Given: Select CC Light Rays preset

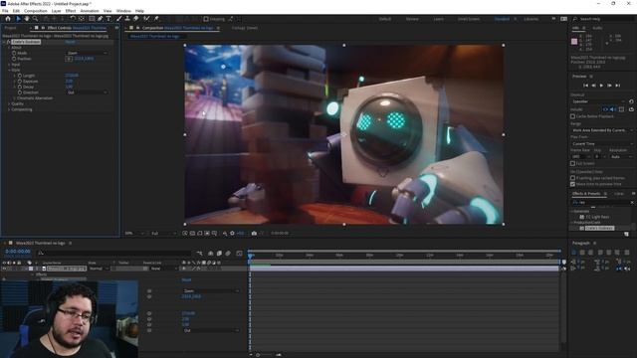Looking at the screenshot, I should pos(597,217).
